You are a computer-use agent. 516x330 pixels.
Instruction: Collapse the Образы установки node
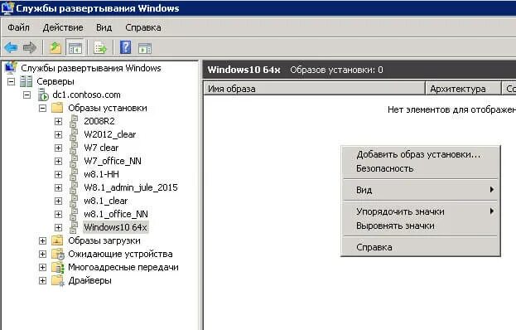click(x=43, y=108)
